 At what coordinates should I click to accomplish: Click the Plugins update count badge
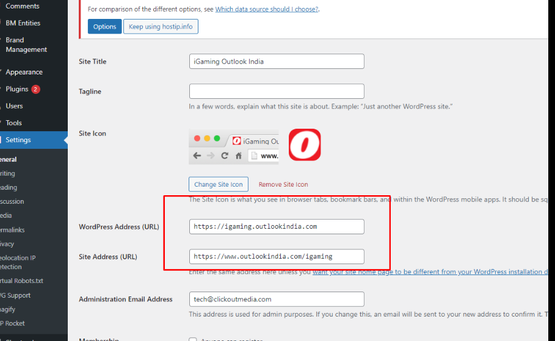pos(35,89)
